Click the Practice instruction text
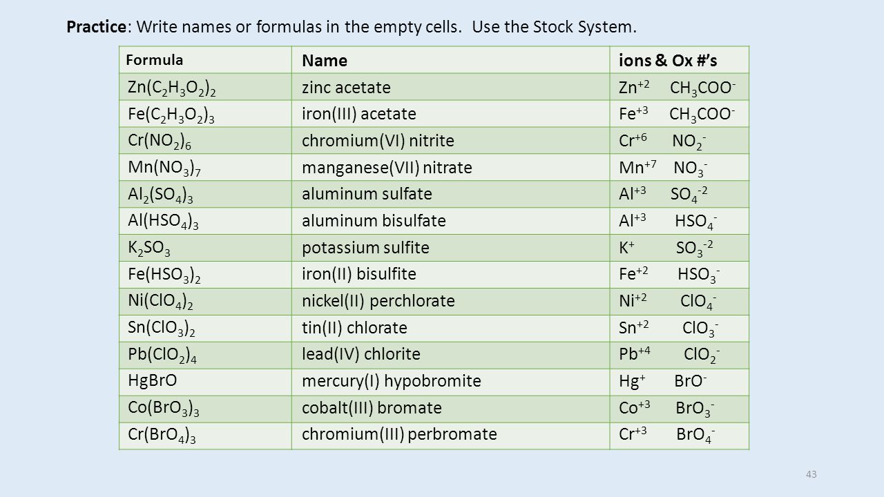The height and width of the screenshot is (497, 884). tap(351, 28)
